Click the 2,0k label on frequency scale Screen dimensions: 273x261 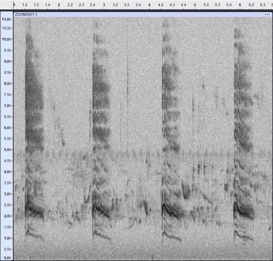(x=8, y=216)
